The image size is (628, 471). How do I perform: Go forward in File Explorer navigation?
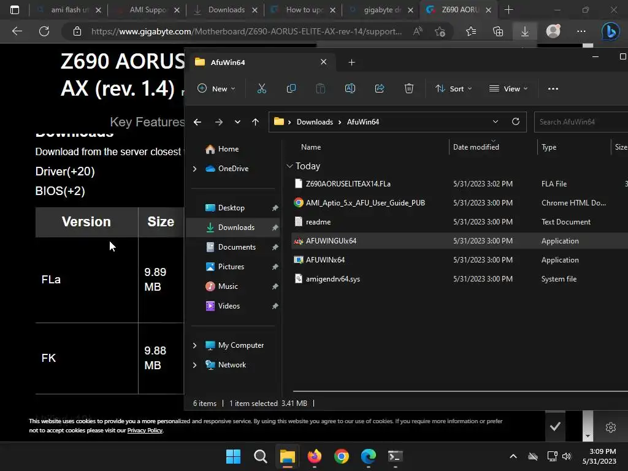pos(219,122)
